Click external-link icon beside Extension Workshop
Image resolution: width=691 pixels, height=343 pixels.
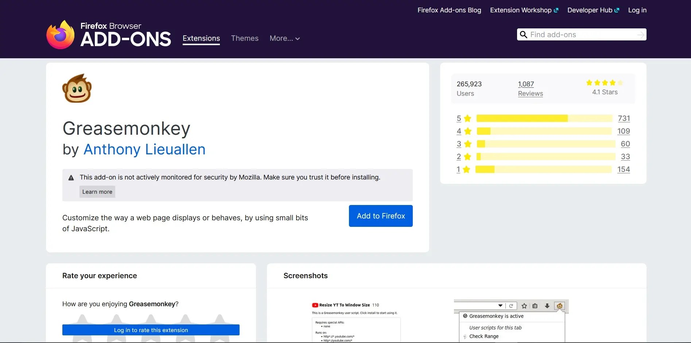pos(556,10)
